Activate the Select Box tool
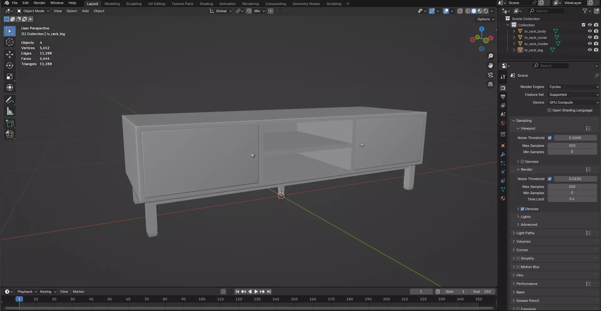 point(10,31)
